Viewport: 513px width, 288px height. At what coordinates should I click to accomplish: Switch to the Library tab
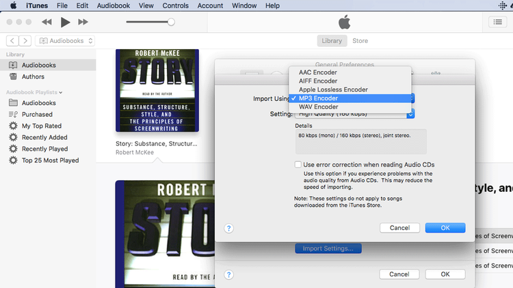coord(332,41)
